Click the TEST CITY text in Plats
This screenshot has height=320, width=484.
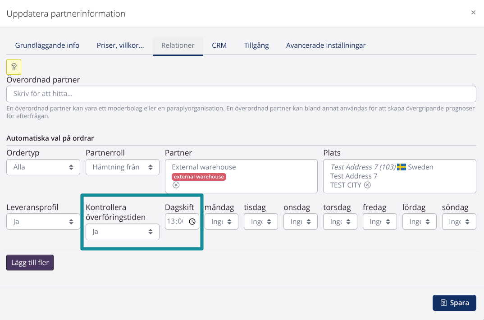(345, 185)
